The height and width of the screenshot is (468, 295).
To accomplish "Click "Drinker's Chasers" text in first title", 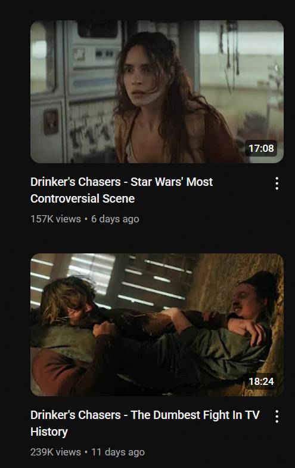I will point(76,182).
